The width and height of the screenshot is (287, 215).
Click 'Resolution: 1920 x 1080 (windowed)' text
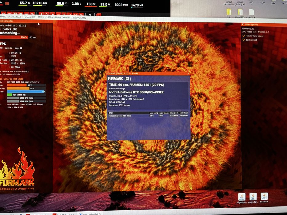coord(126,99)
